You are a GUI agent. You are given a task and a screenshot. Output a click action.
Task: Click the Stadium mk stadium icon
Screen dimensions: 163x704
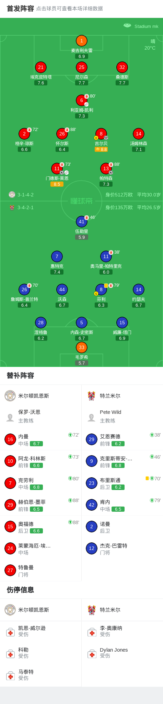tap(127, 26)
